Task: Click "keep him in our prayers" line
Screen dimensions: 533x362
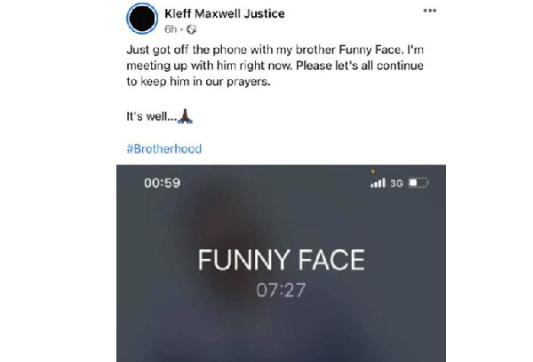Action: (205, 82)
